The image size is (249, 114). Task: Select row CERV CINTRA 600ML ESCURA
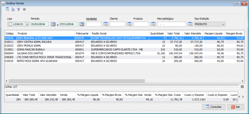click(125, 42)
